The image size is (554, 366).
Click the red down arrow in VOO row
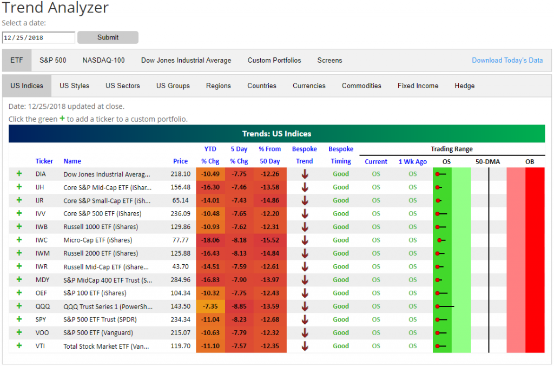(x=305, y=332)
